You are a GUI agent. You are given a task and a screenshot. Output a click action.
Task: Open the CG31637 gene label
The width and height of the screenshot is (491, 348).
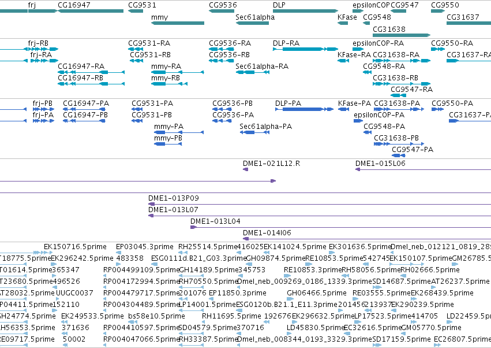[463, 17]
